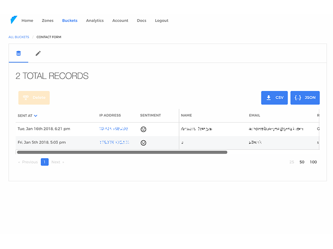Navigate to ALL BUCKETS breadcrumb
The height and width of the screenshot is (249, 333).
[19, 37]
